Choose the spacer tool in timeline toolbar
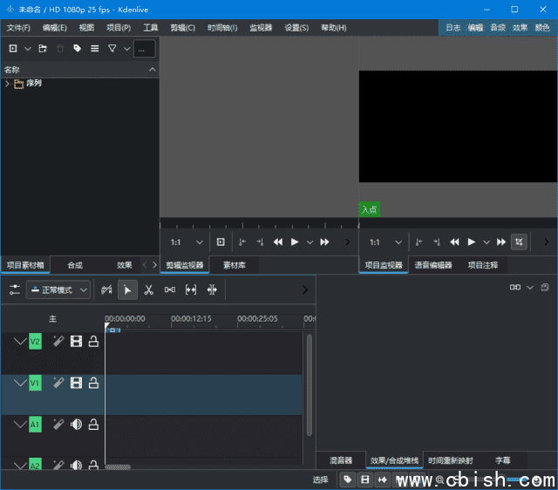 click(170, 289)
